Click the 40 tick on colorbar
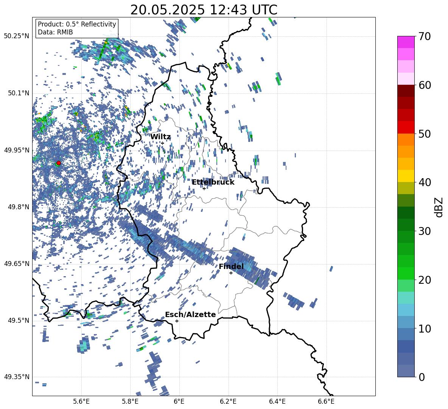Image resolution: width=448 pixels, height=409 pixels. [x=425, y=182]
